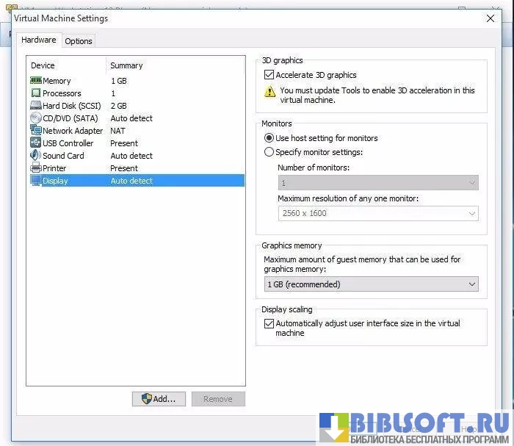The image size is (514, 446).
Task: Choose Use host setting for monitors
Action: (269, 138)
